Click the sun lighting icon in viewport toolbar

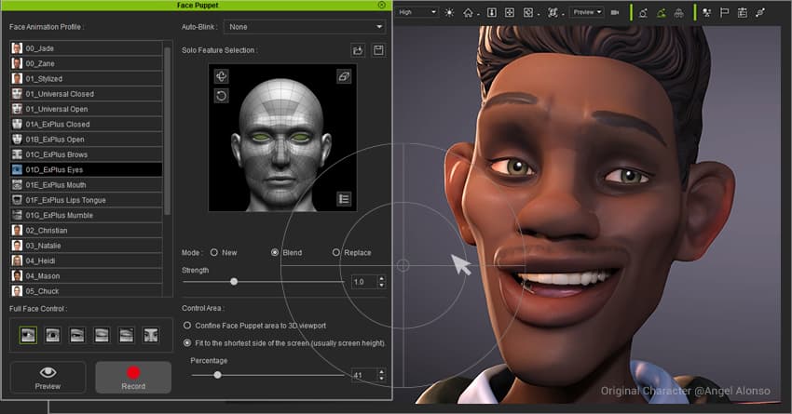pyautogui.click(x=449, y=12)
